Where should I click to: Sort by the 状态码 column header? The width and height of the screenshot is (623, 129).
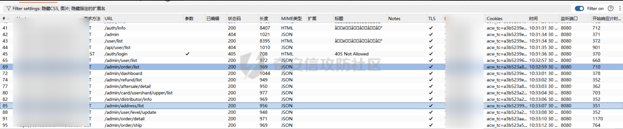pyautogui.click(x=234, y=18)
